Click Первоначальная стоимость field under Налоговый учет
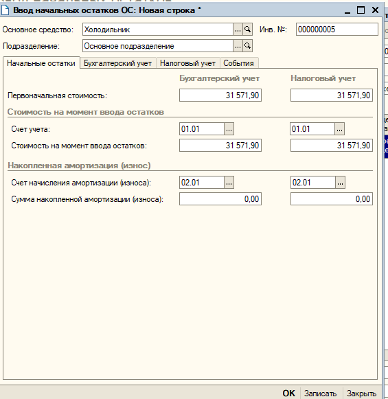The image size is (388, 399). tap(332, 95)
